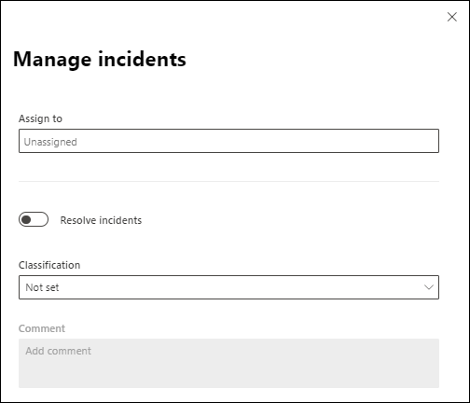
Task: Focus the Add comment text area
Action: point(228,363)
